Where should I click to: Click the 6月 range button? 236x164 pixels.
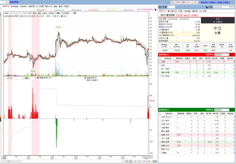point(139,161)
